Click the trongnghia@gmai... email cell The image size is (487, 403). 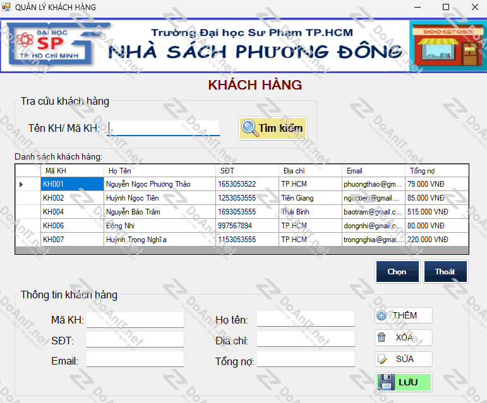374,240
